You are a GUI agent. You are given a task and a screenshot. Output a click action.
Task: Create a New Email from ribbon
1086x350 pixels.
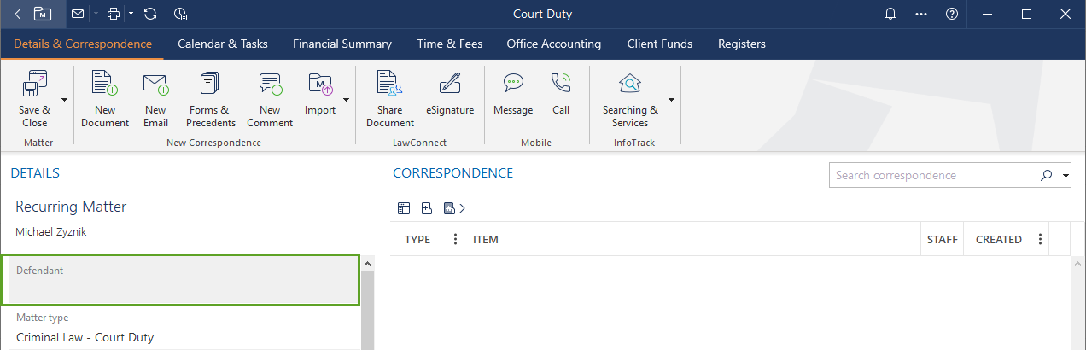[155, 85]
